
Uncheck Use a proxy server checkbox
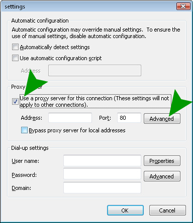pos(15,101)
